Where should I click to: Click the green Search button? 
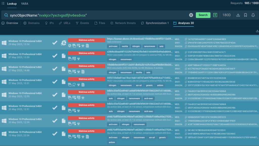tap(203, 15)
